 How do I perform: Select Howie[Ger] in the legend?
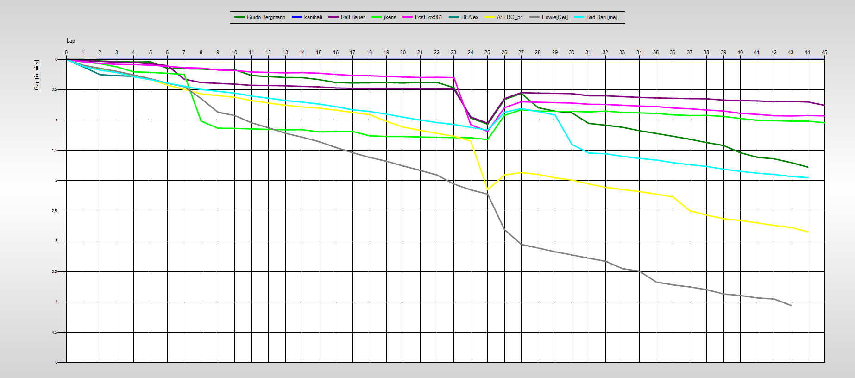[x=554, y=17]
